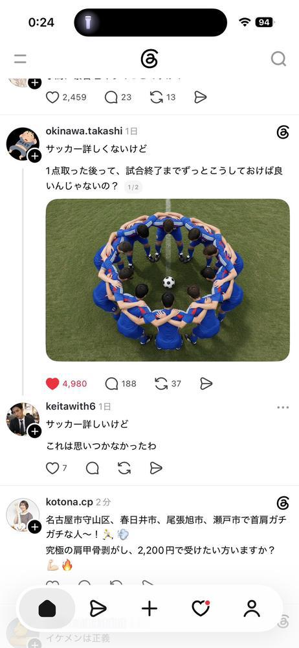Open the Activity heart tab
This screenshot has width=299, height=648.
[x=201, y=608]
